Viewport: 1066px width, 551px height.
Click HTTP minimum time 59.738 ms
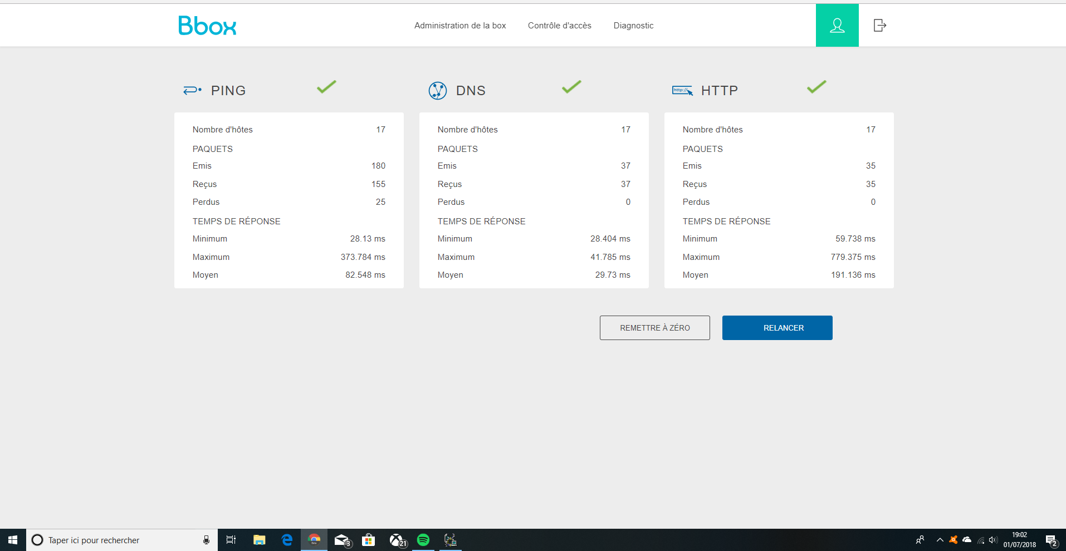[x=855, y=239]
